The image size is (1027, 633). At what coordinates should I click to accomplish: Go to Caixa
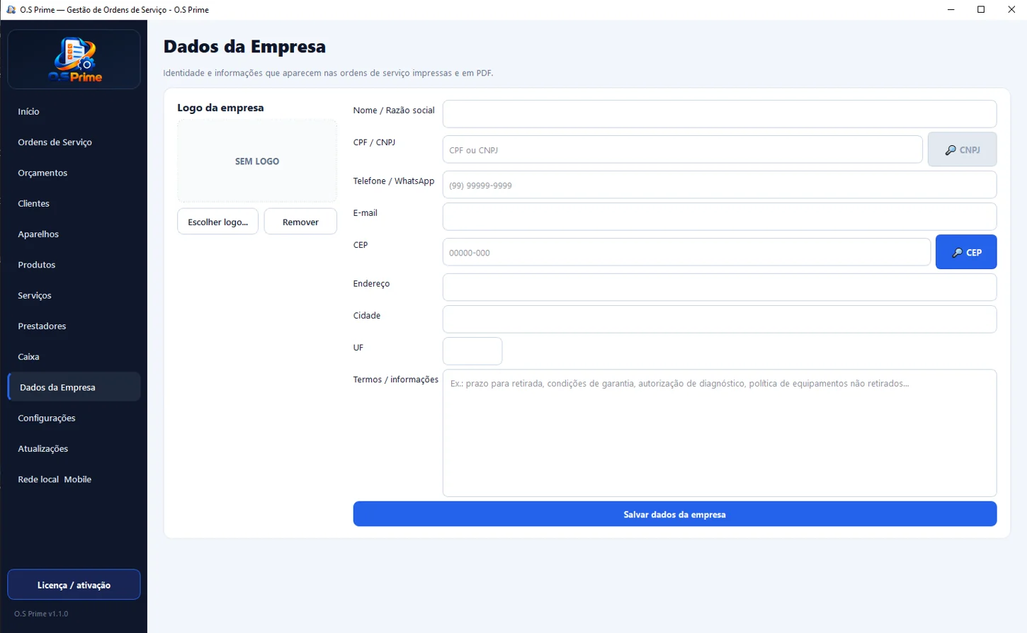[74, 357]
